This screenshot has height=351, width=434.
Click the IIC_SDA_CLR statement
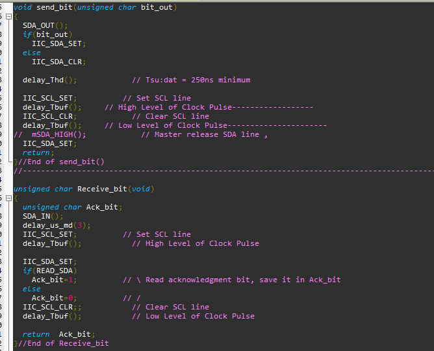(x=58, y=62)
